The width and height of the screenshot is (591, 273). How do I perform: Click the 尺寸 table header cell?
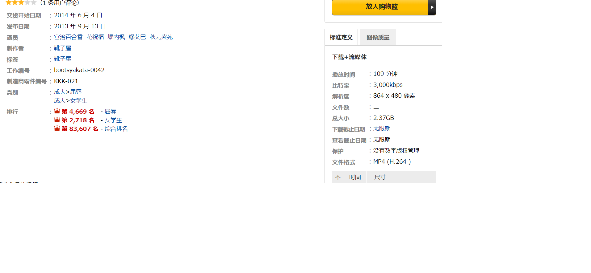380,177
